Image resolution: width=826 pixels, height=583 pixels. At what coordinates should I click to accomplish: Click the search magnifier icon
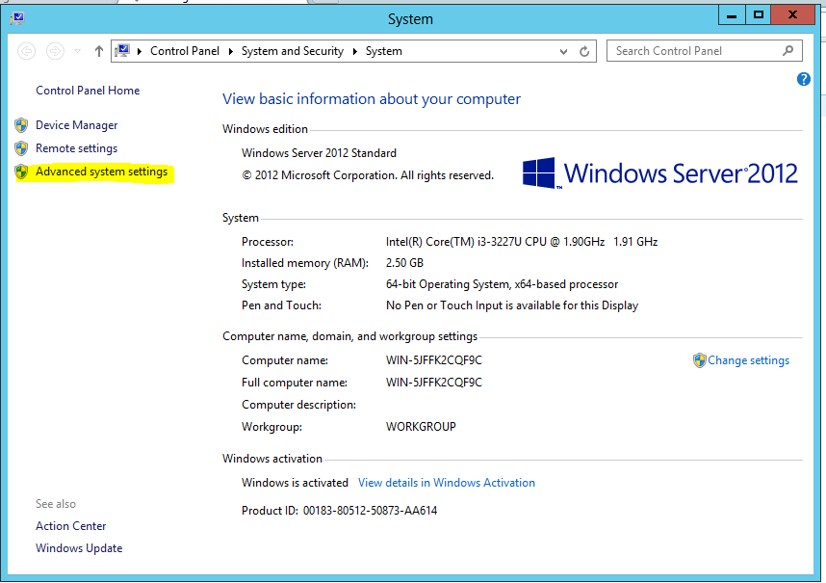pos(789,50)
